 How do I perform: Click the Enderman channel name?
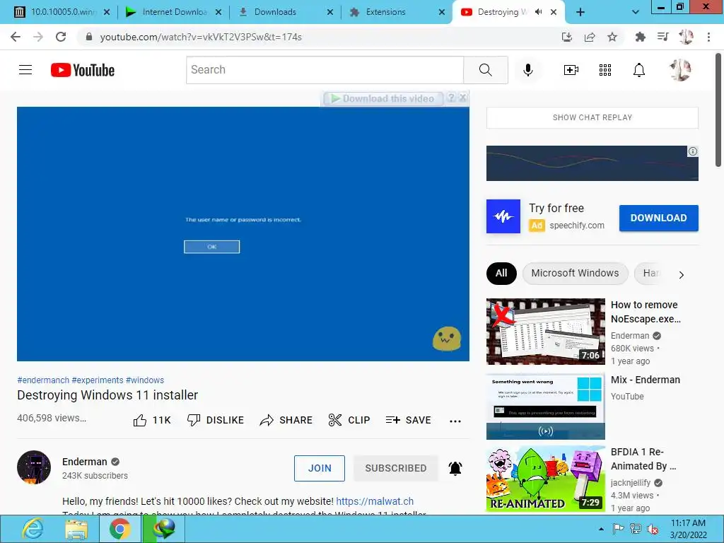click(85, 462)
